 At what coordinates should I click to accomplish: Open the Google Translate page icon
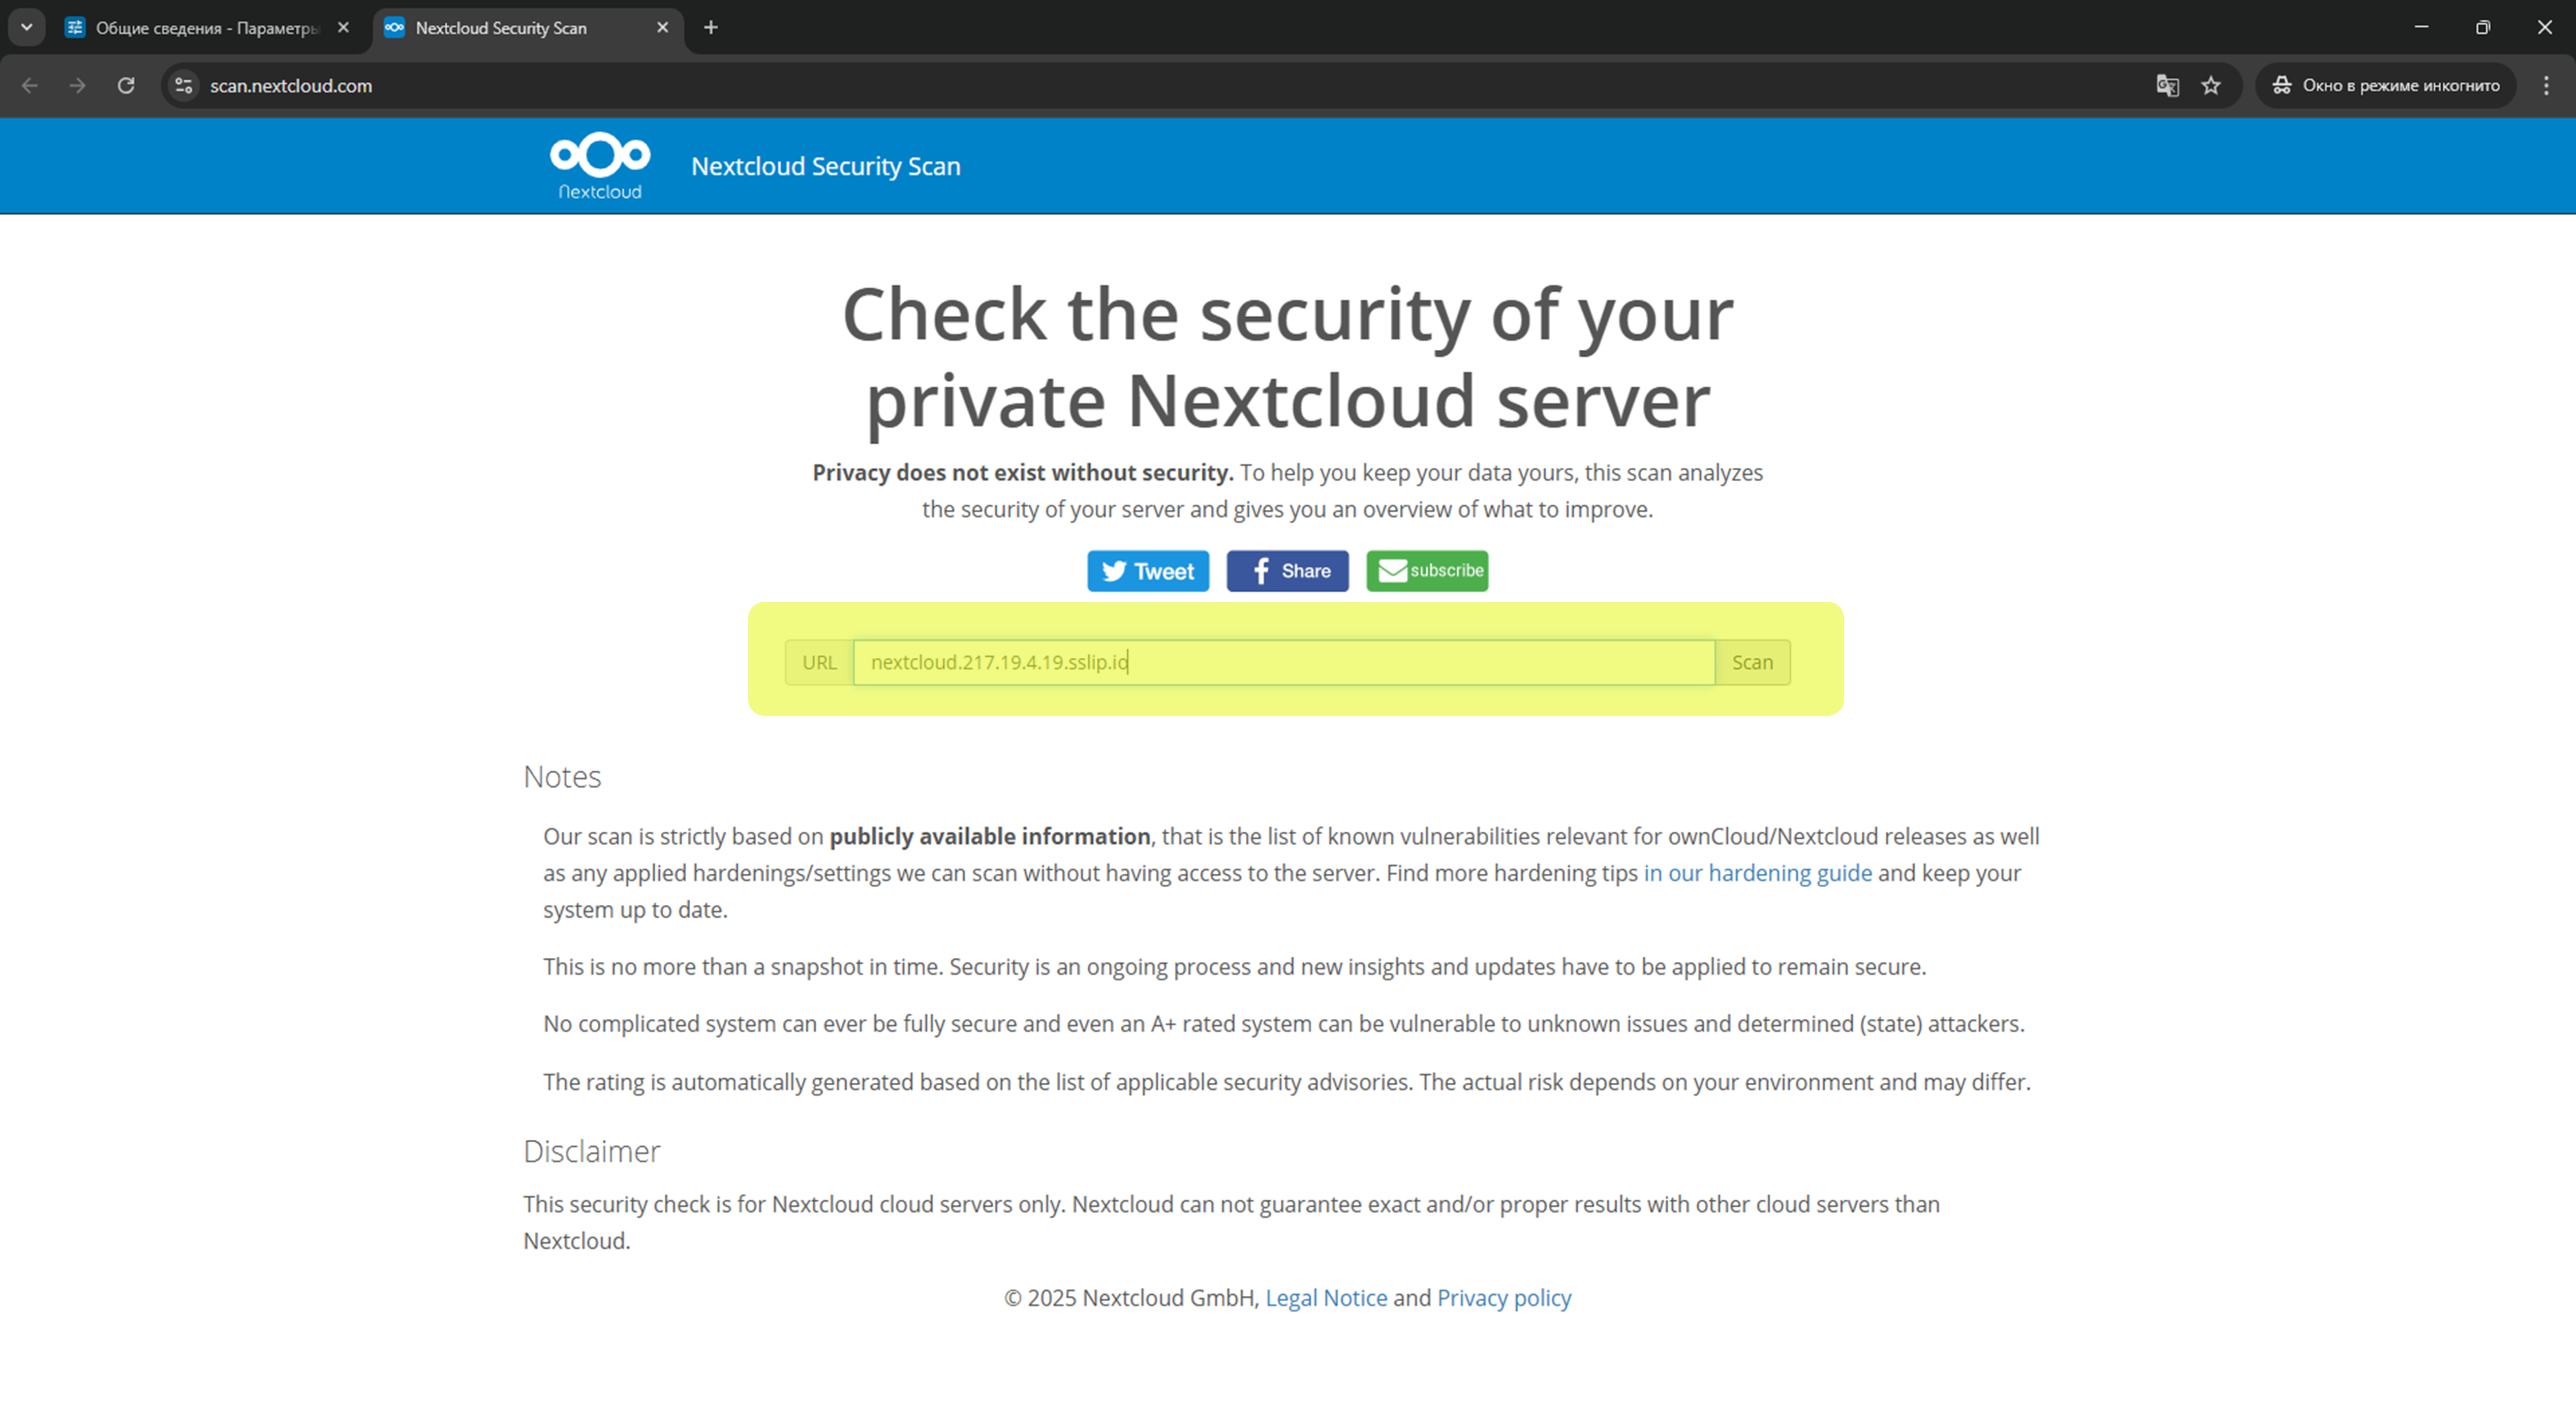(2167, 86)
